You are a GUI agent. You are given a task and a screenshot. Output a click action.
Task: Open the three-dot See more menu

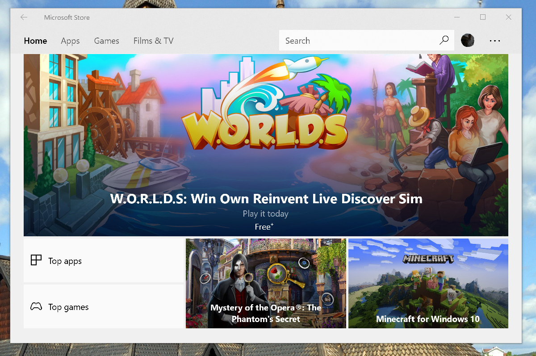pos(494,41)
